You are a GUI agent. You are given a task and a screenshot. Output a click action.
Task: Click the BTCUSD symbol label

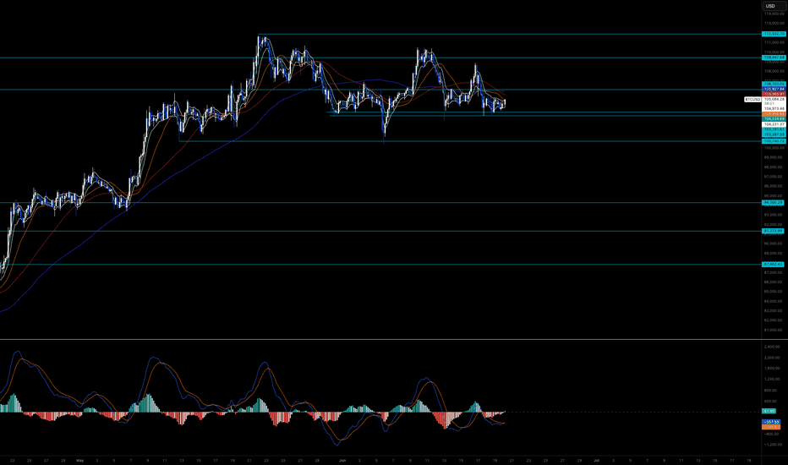[752, 100]
